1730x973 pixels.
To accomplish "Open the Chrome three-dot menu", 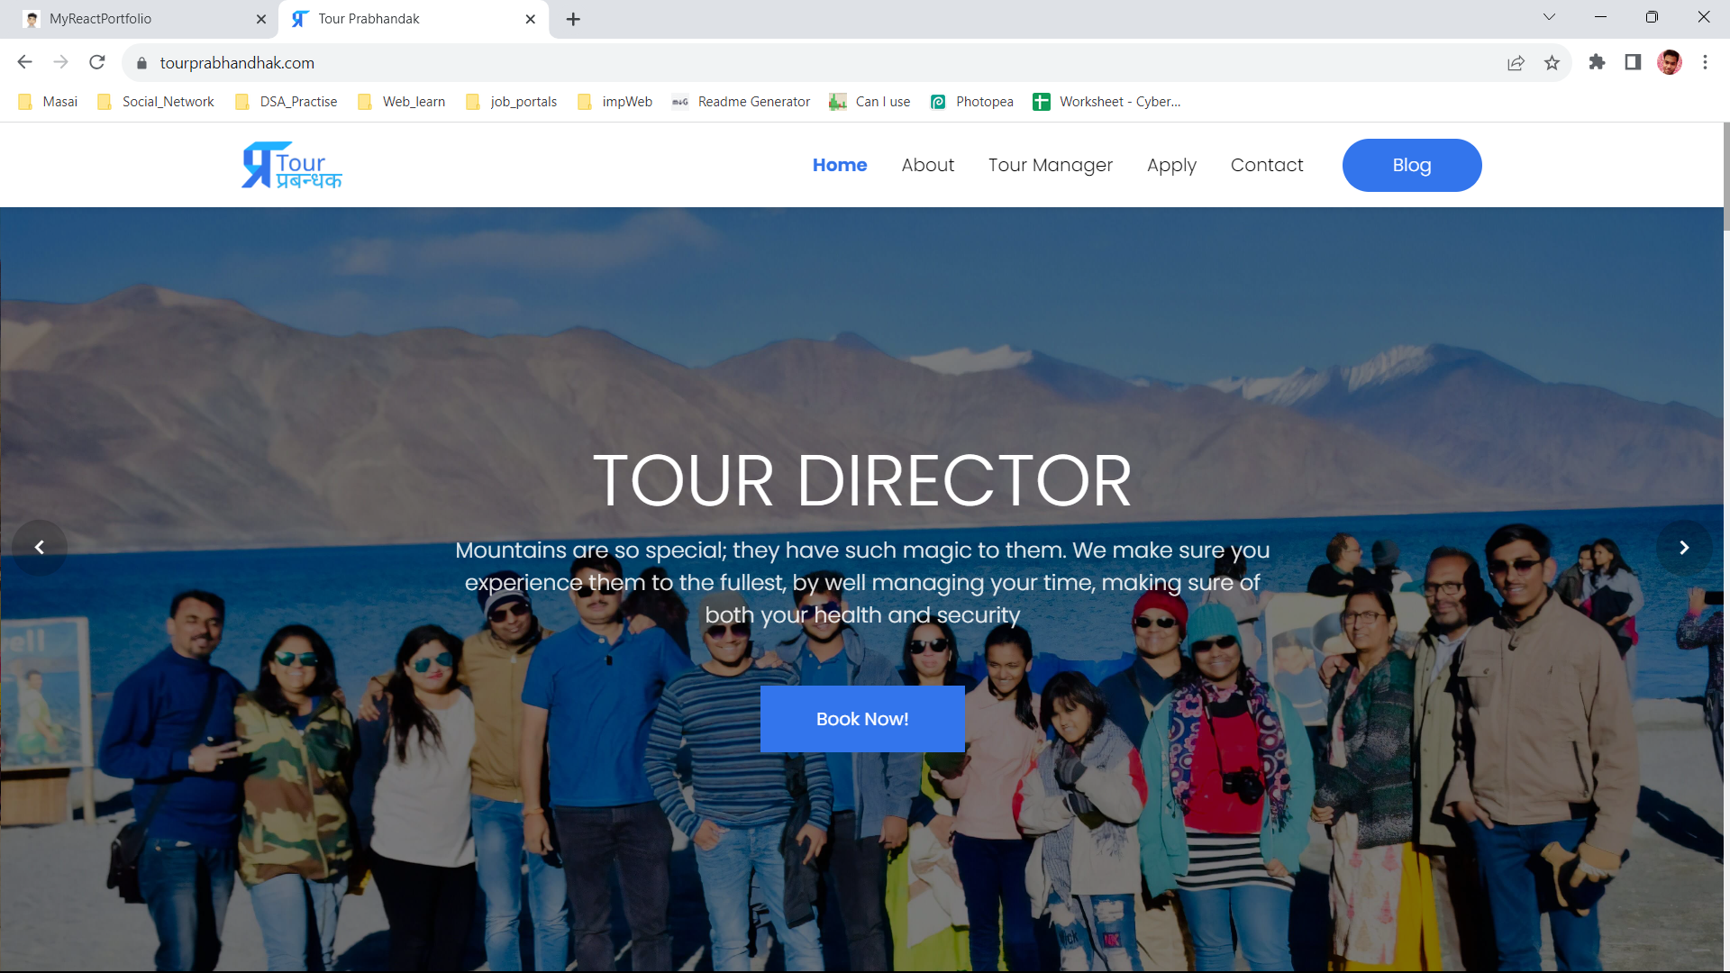I will 1705,63.
